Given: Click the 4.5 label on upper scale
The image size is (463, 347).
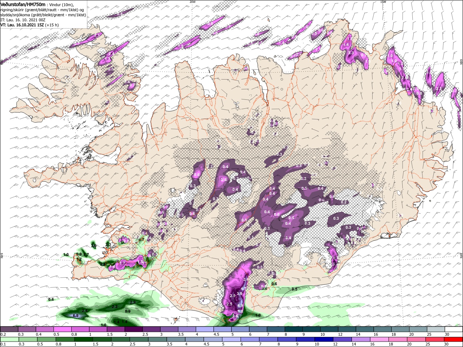Looking at the screenshot, I should 216,334.
